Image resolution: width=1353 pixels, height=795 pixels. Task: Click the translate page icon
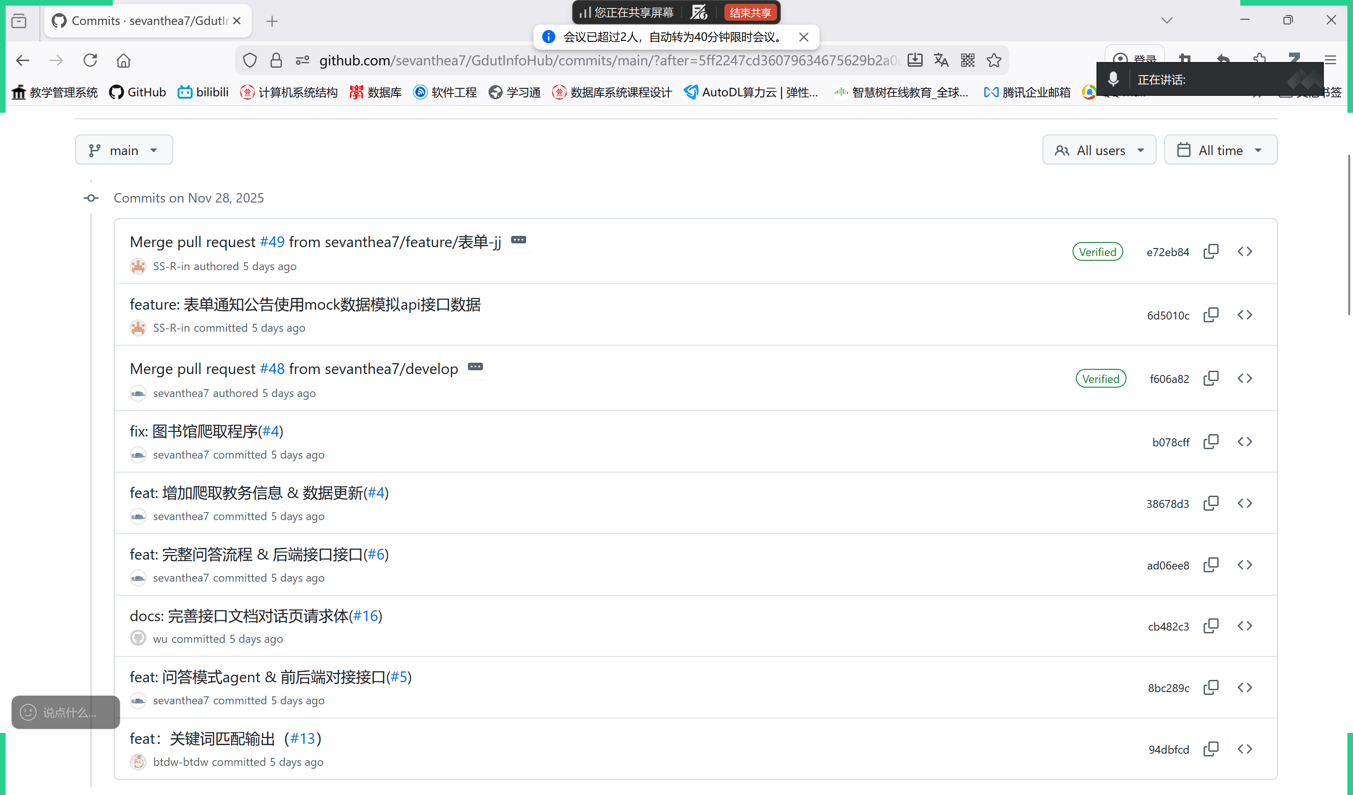coord(941,60)
